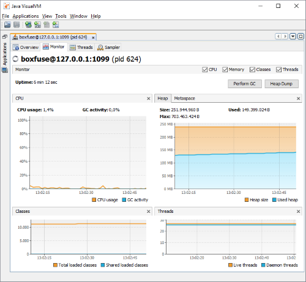Close the boxfuse@127.0.0.1:1099 tab
The image size is (306, 282).
(x=93, y=37)
